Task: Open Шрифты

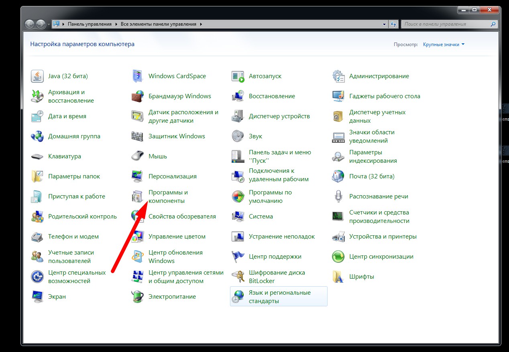Action: pyautogui.click(x=361, y=276)
